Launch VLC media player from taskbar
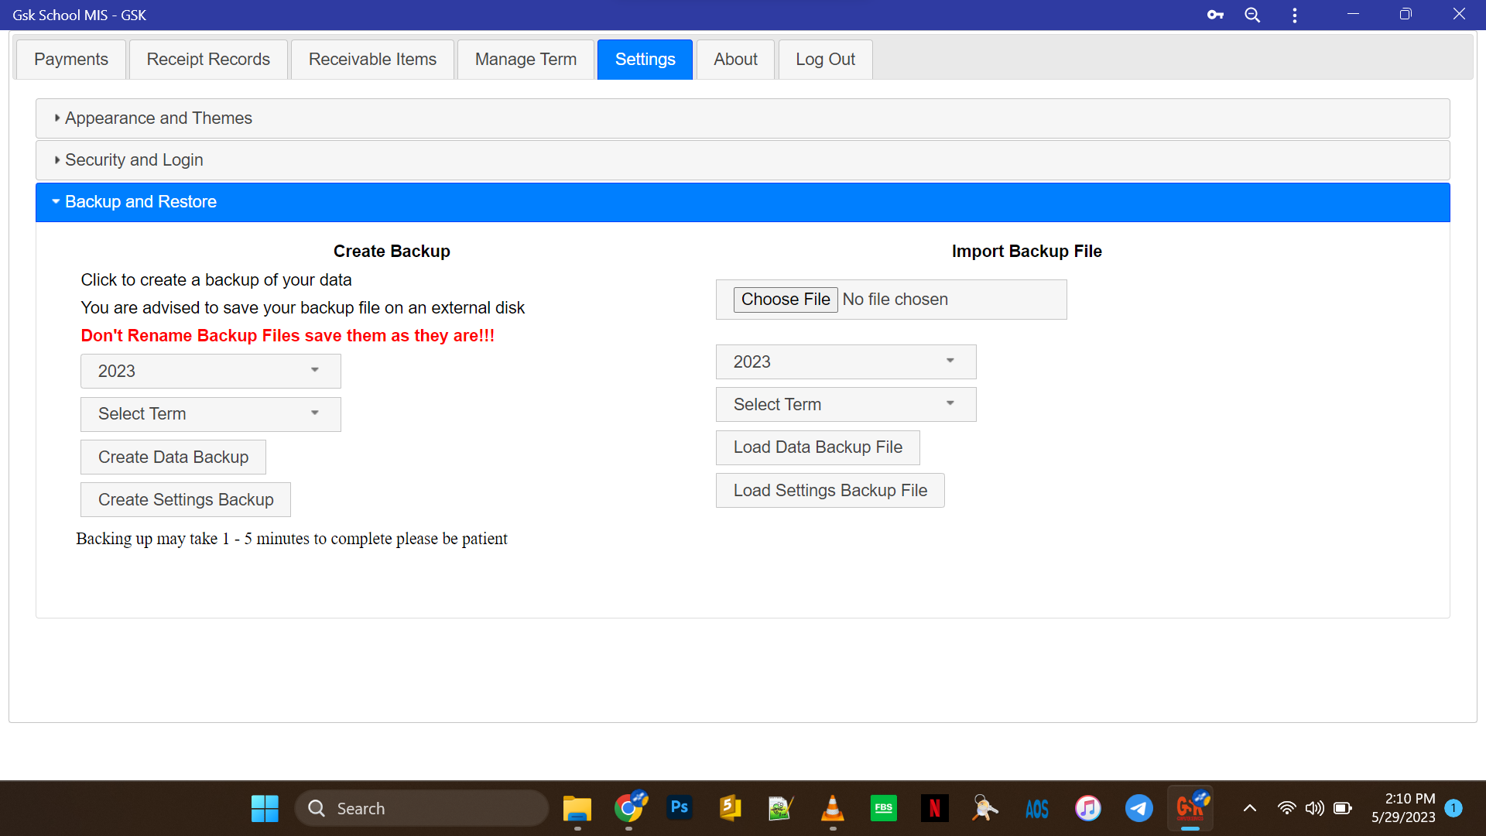This screenshot has width=1486, height=836. tap(832, 808)
